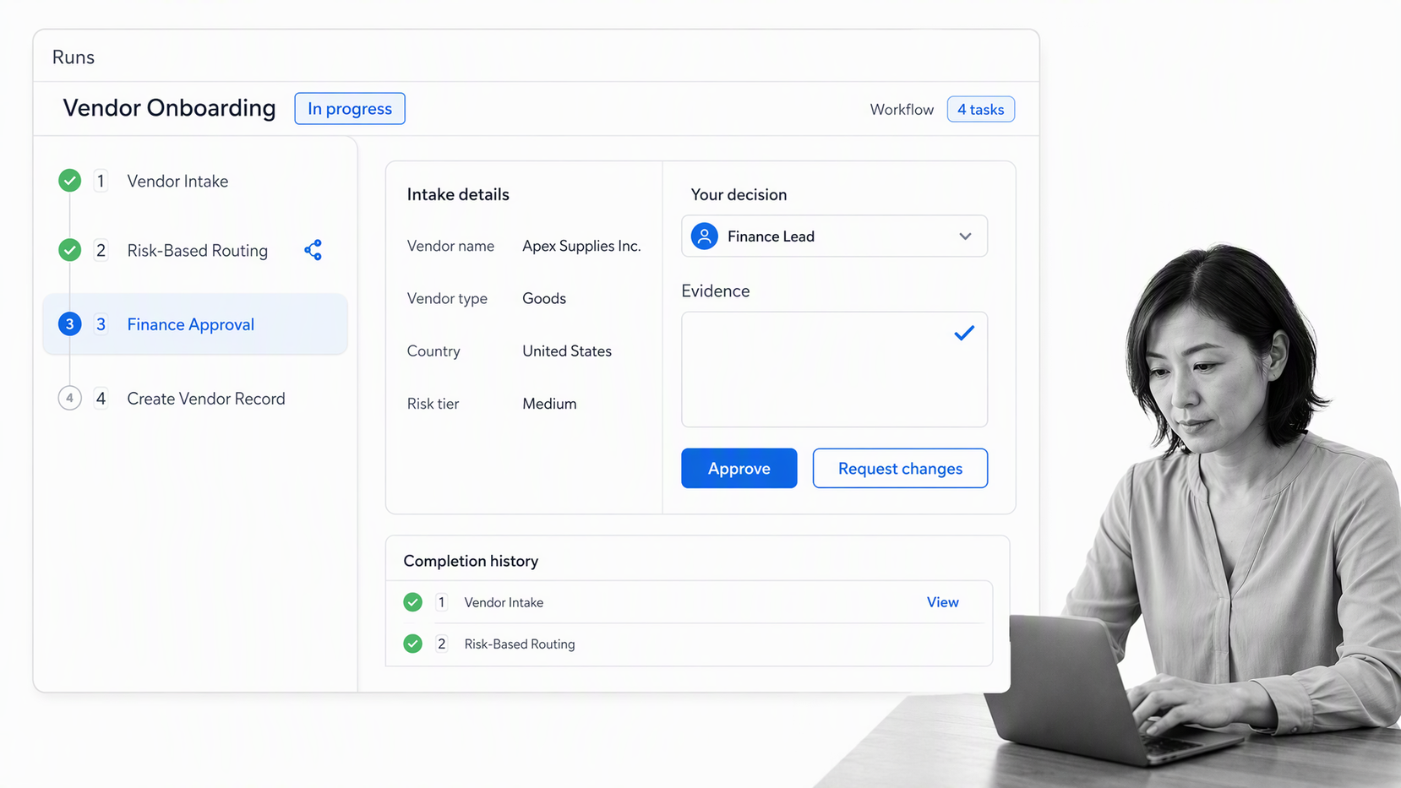Click the number 2 badge in completion history
The width and height of the screenshot is (1401, 788).
click(441, 644)
